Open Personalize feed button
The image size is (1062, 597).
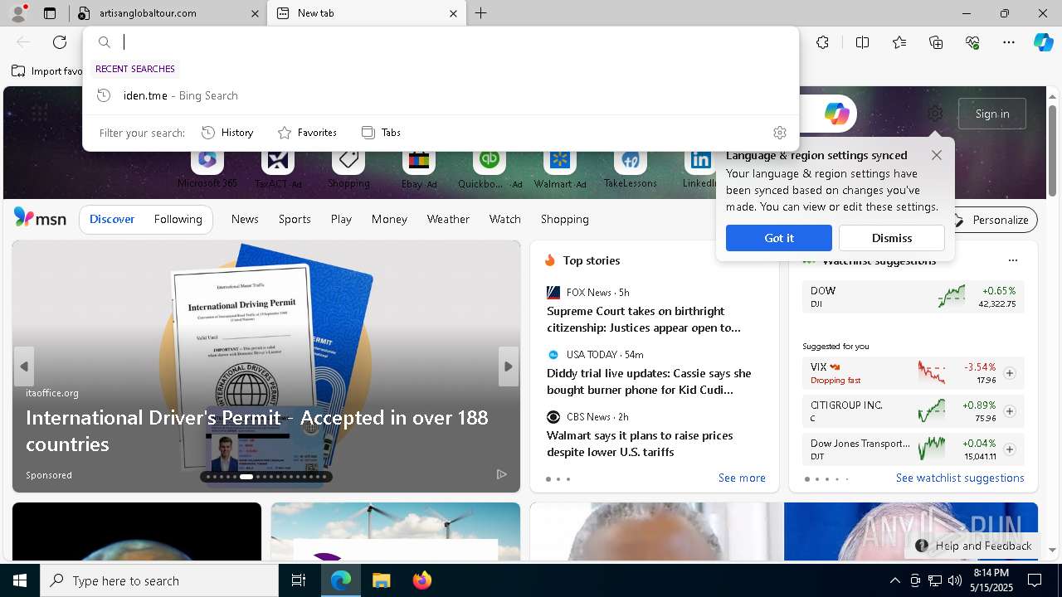991,220
